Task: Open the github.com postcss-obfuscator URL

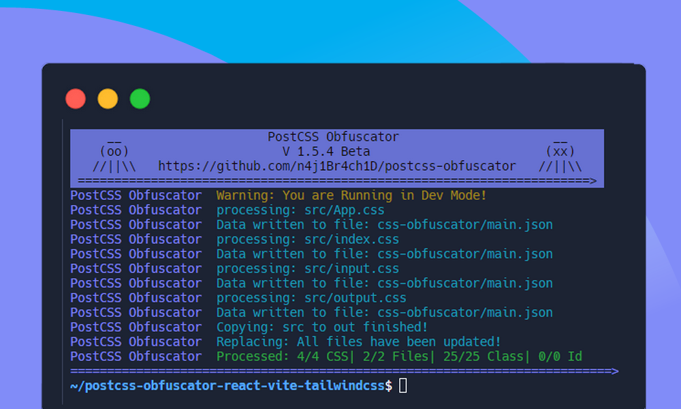Action: tap(336, 166)
